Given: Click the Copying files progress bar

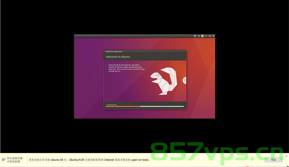Looking at the screenshot, I should point(145,106).
